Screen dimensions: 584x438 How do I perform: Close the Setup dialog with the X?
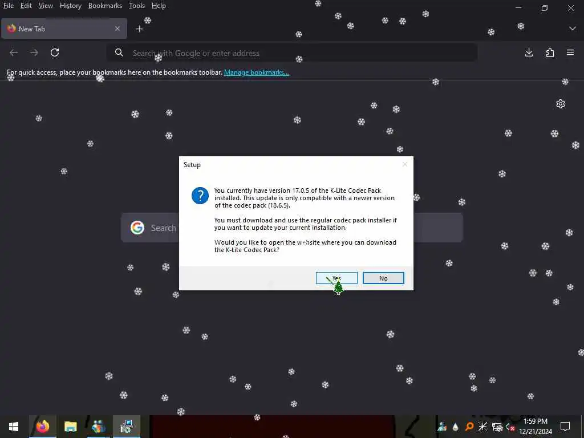tap(404, 164)
